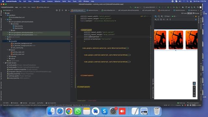The height and width of the screenshot is (117, 208).
Task: Click the Select Opened File target icon
Action: tap(57, 10)
